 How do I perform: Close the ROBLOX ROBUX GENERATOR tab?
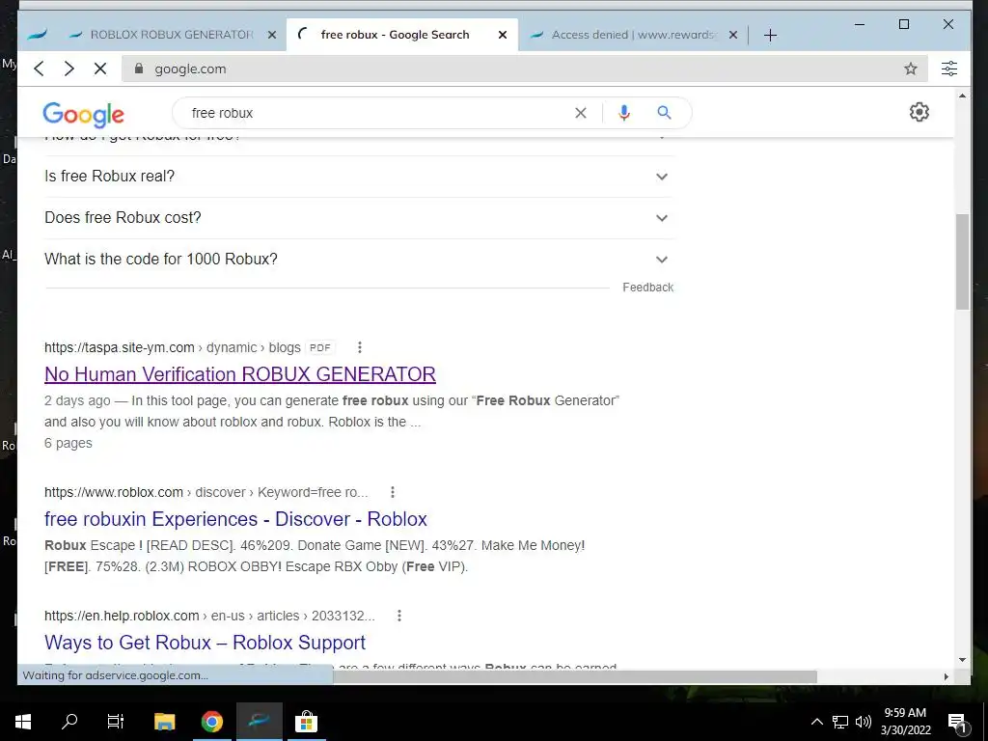pyautogui.click(x=271, y=36)
